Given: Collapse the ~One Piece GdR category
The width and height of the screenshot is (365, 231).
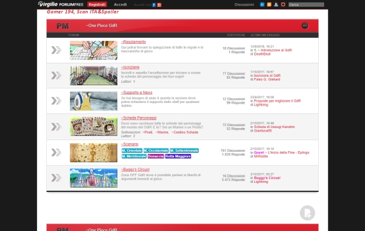Looking at the screenshot, I should pyautogui.click(x=305, y=26).
